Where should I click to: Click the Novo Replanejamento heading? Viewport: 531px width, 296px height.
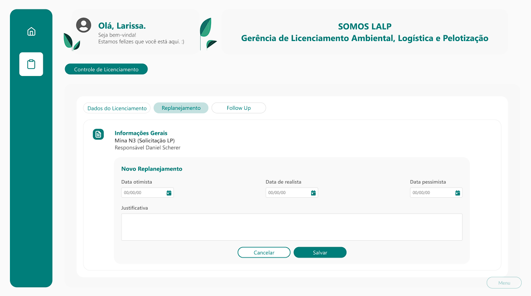click(x=152, y=169)
